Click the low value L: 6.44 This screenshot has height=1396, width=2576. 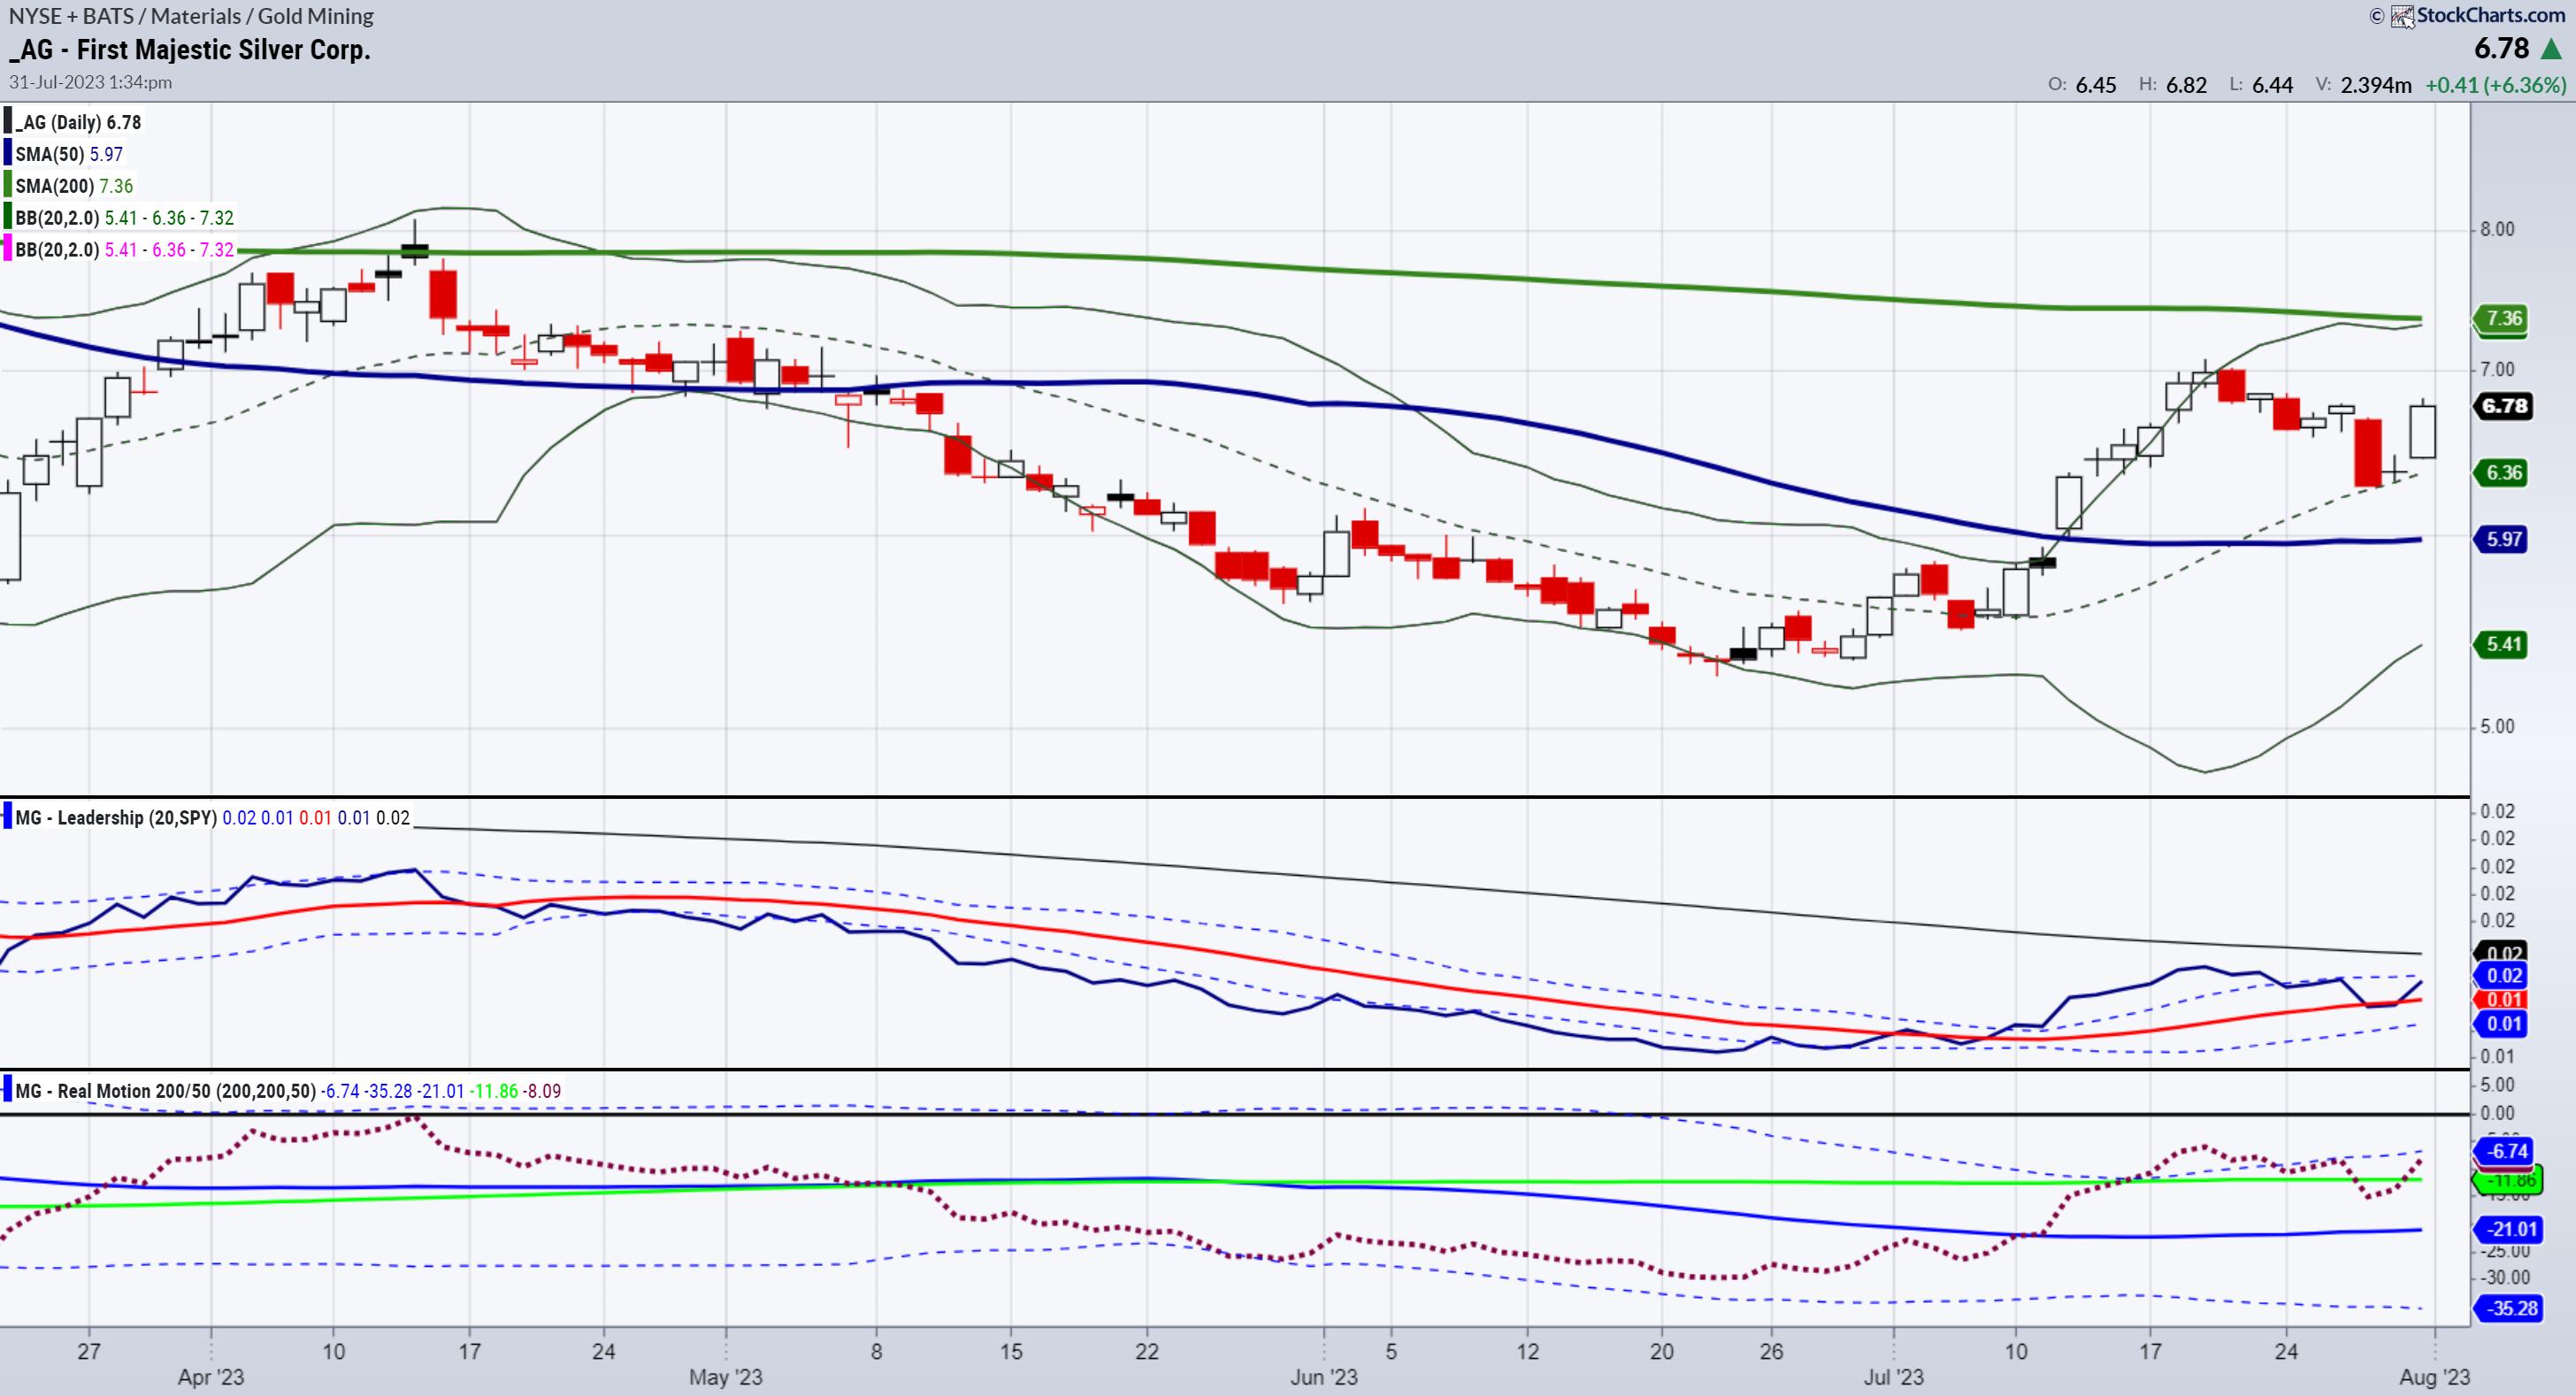point(2261,85)
